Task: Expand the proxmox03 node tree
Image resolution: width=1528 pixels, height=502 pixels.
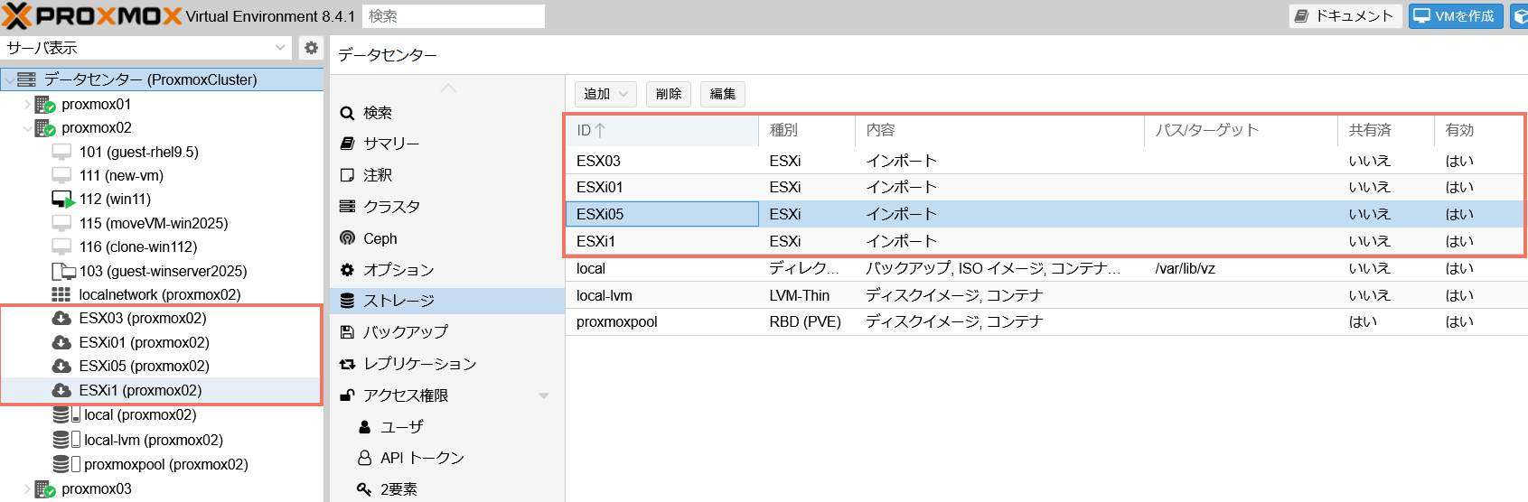Action: coord(27,488)
